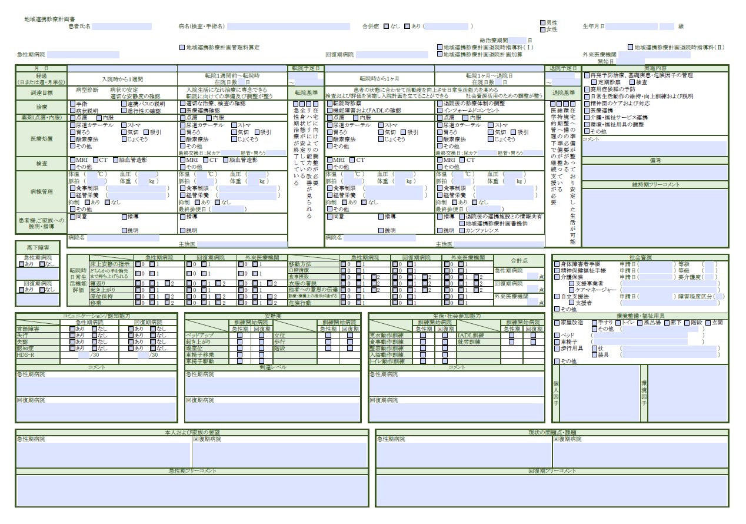Tick 精神保健福祉手帳 checkbox
Viewport: 746px width, 524px height.
pyautogui.click(x=557, y=271)
